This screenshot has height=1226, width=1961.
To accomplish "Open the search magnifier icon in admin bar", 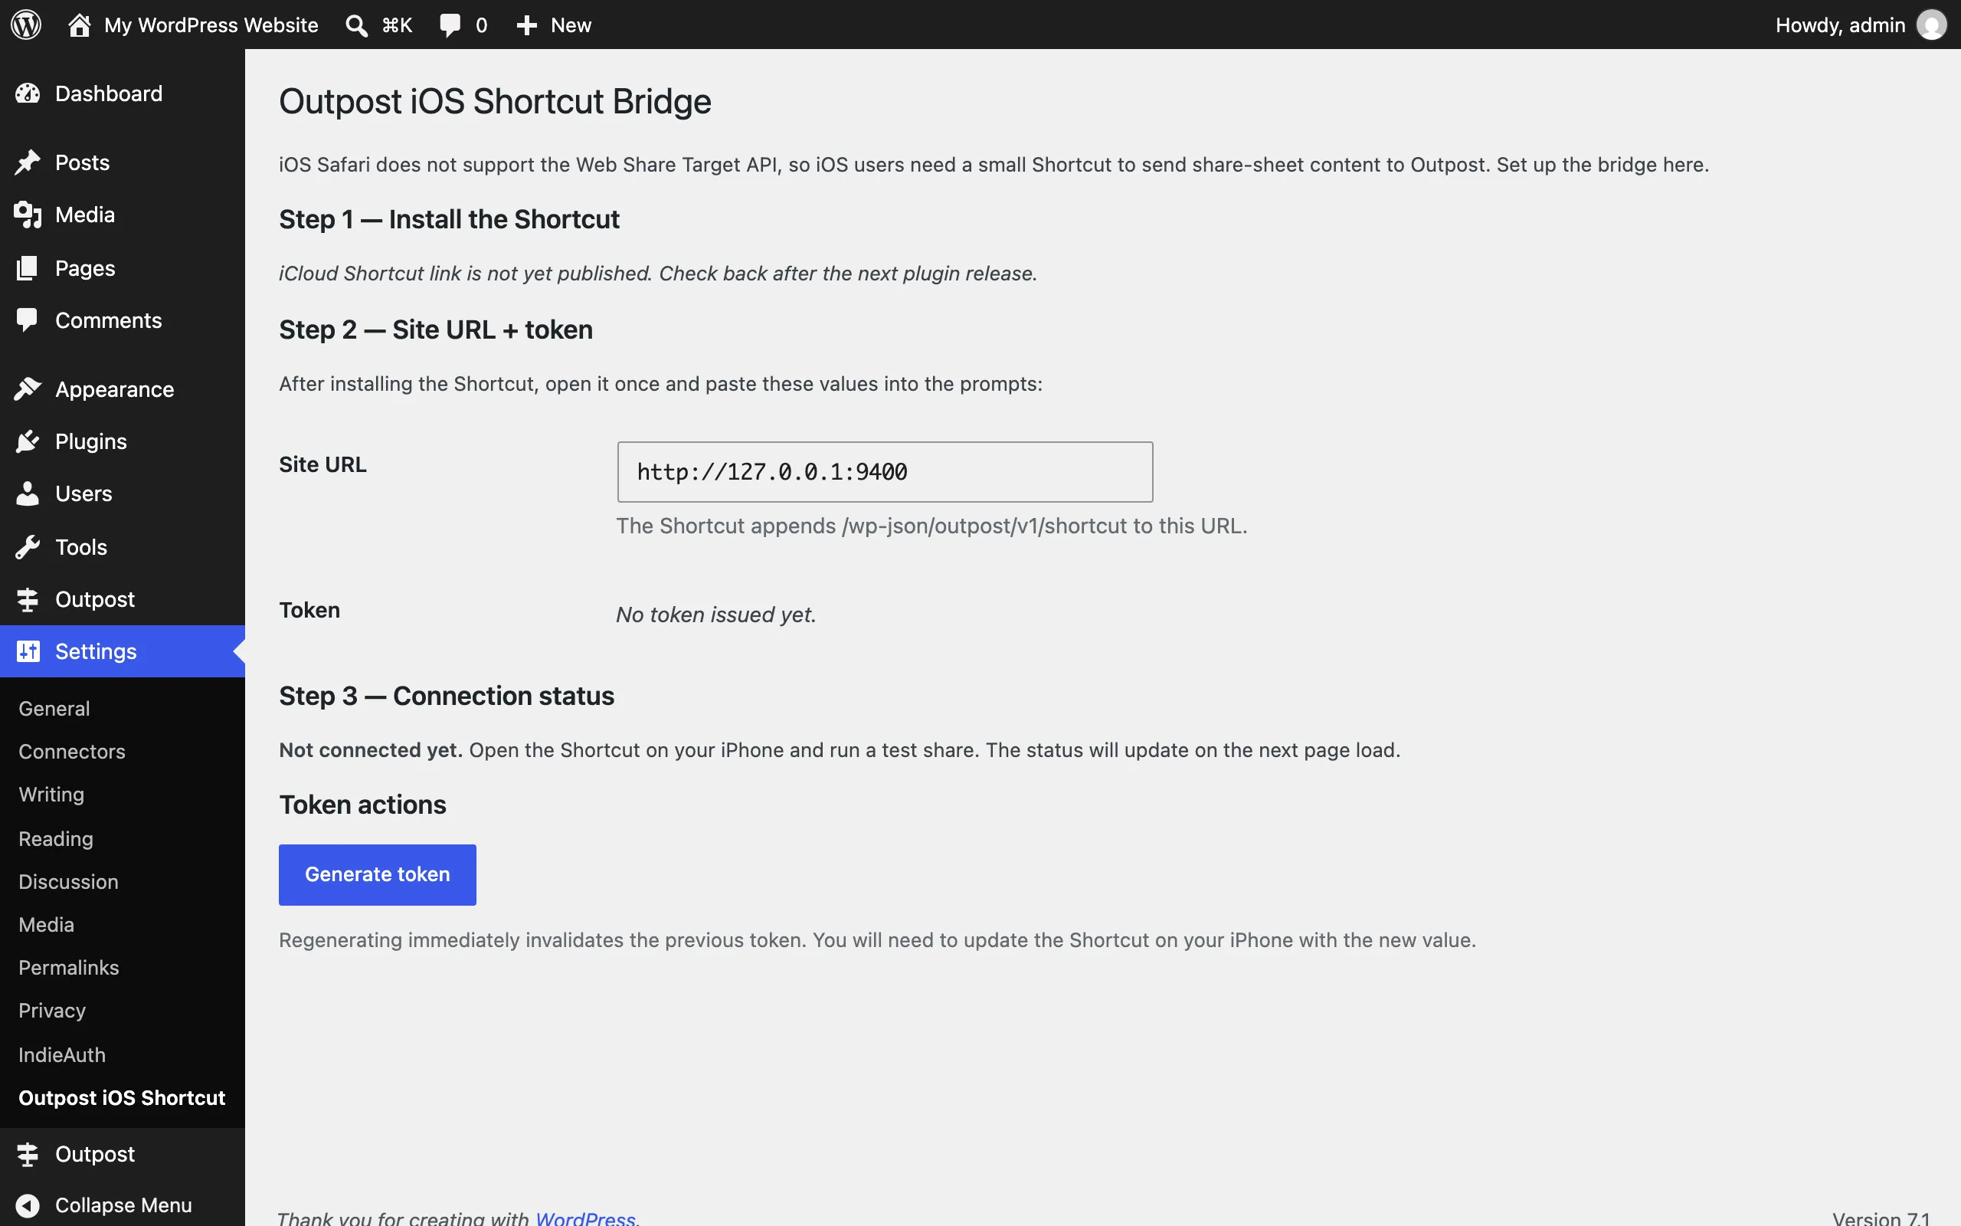I will pos(356,25).
